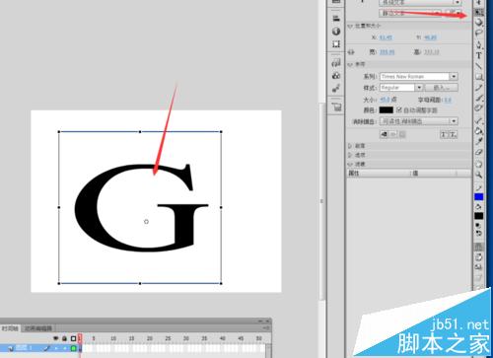Select the Eyedropper tool
This screenshot has height=358, width=493.
click(479, 142)
